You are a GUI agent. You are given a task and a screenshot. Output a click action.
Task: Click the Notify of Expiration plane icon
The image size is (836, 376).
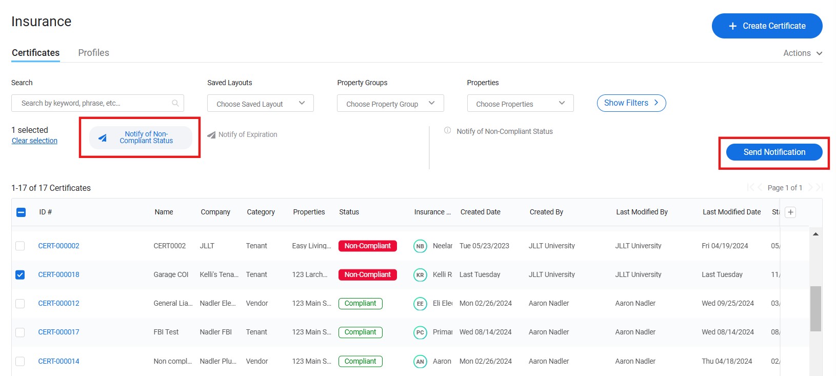(211, 135)
